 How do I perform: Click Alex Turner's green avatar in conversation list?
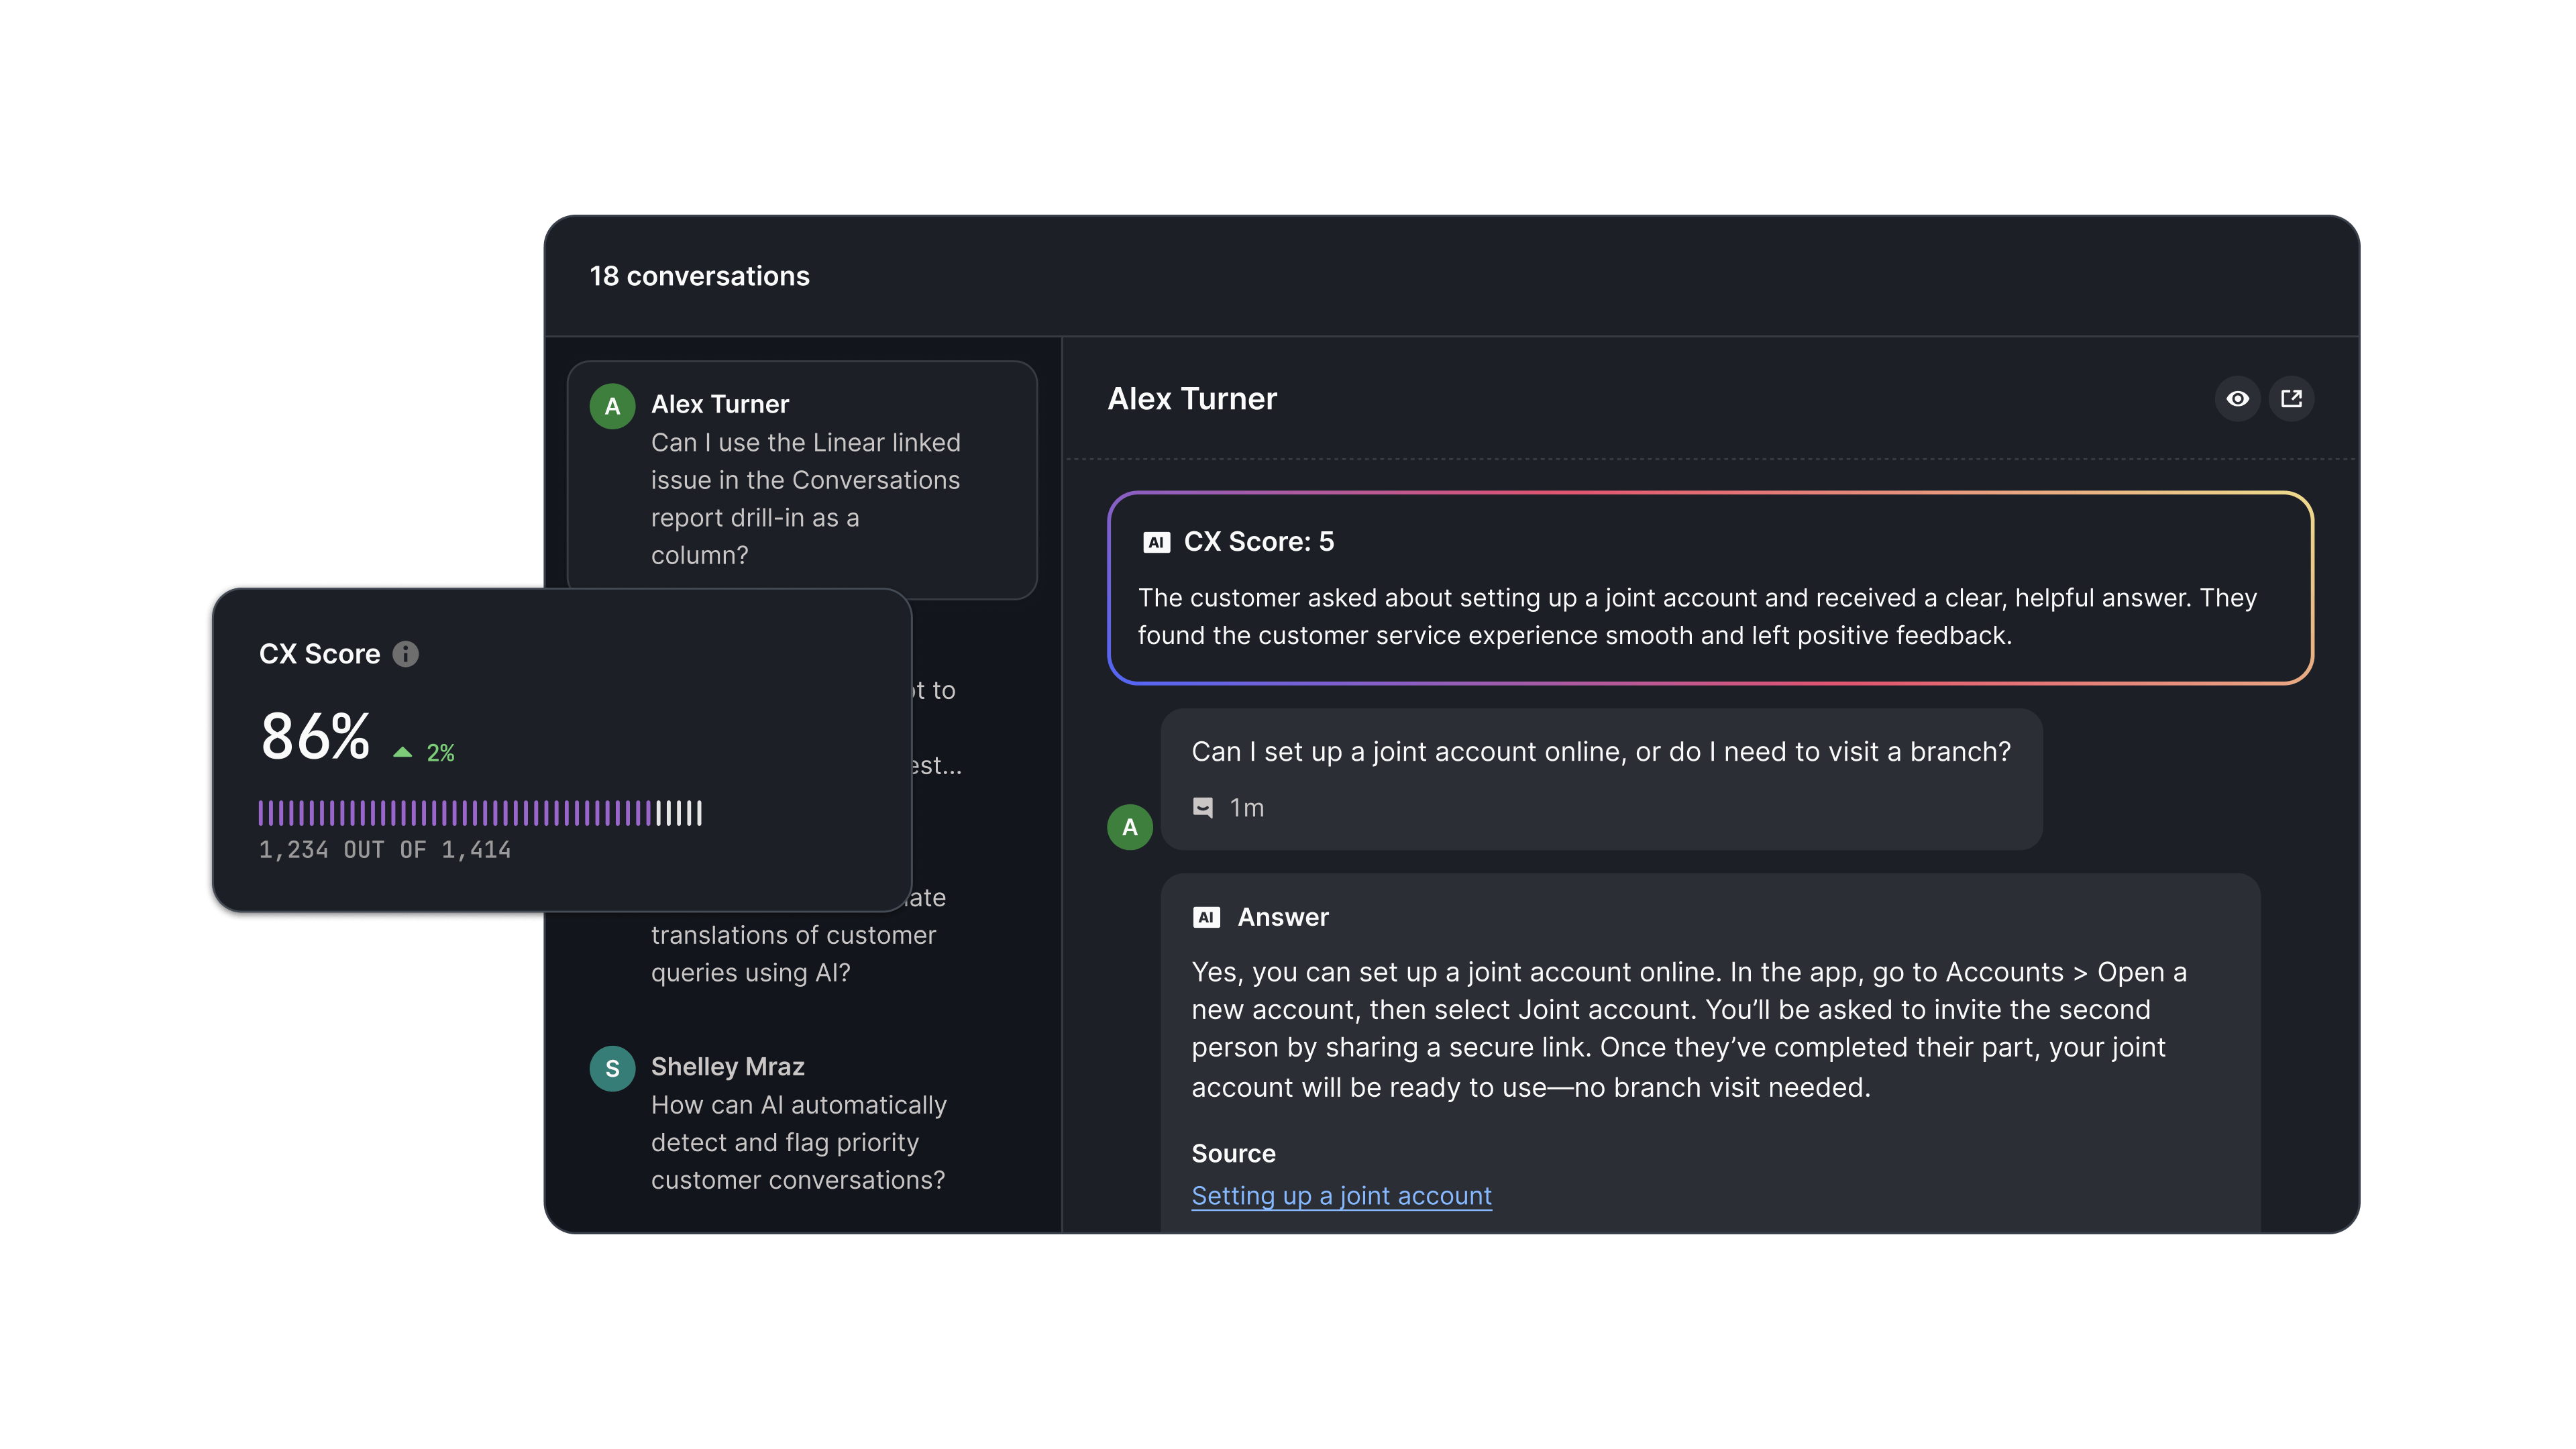612,406
